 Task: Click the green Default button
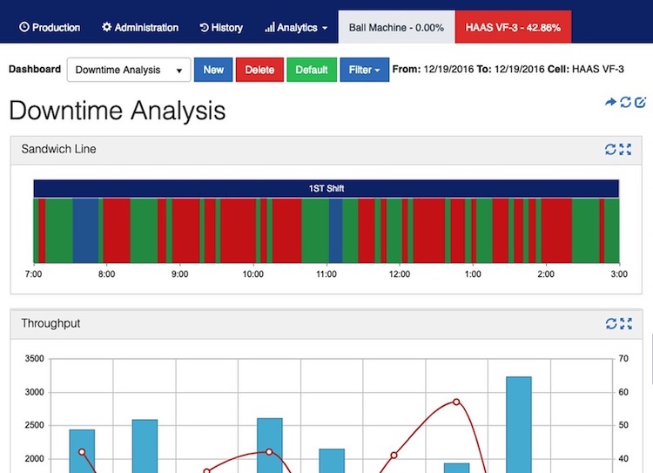[x=311, y=70]
